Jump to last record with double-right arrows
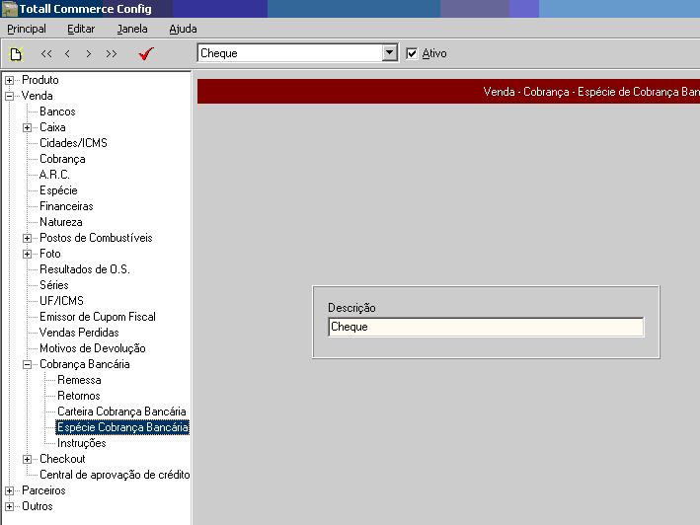This screenshot has height=525, width=700. (x=111, y=54)
